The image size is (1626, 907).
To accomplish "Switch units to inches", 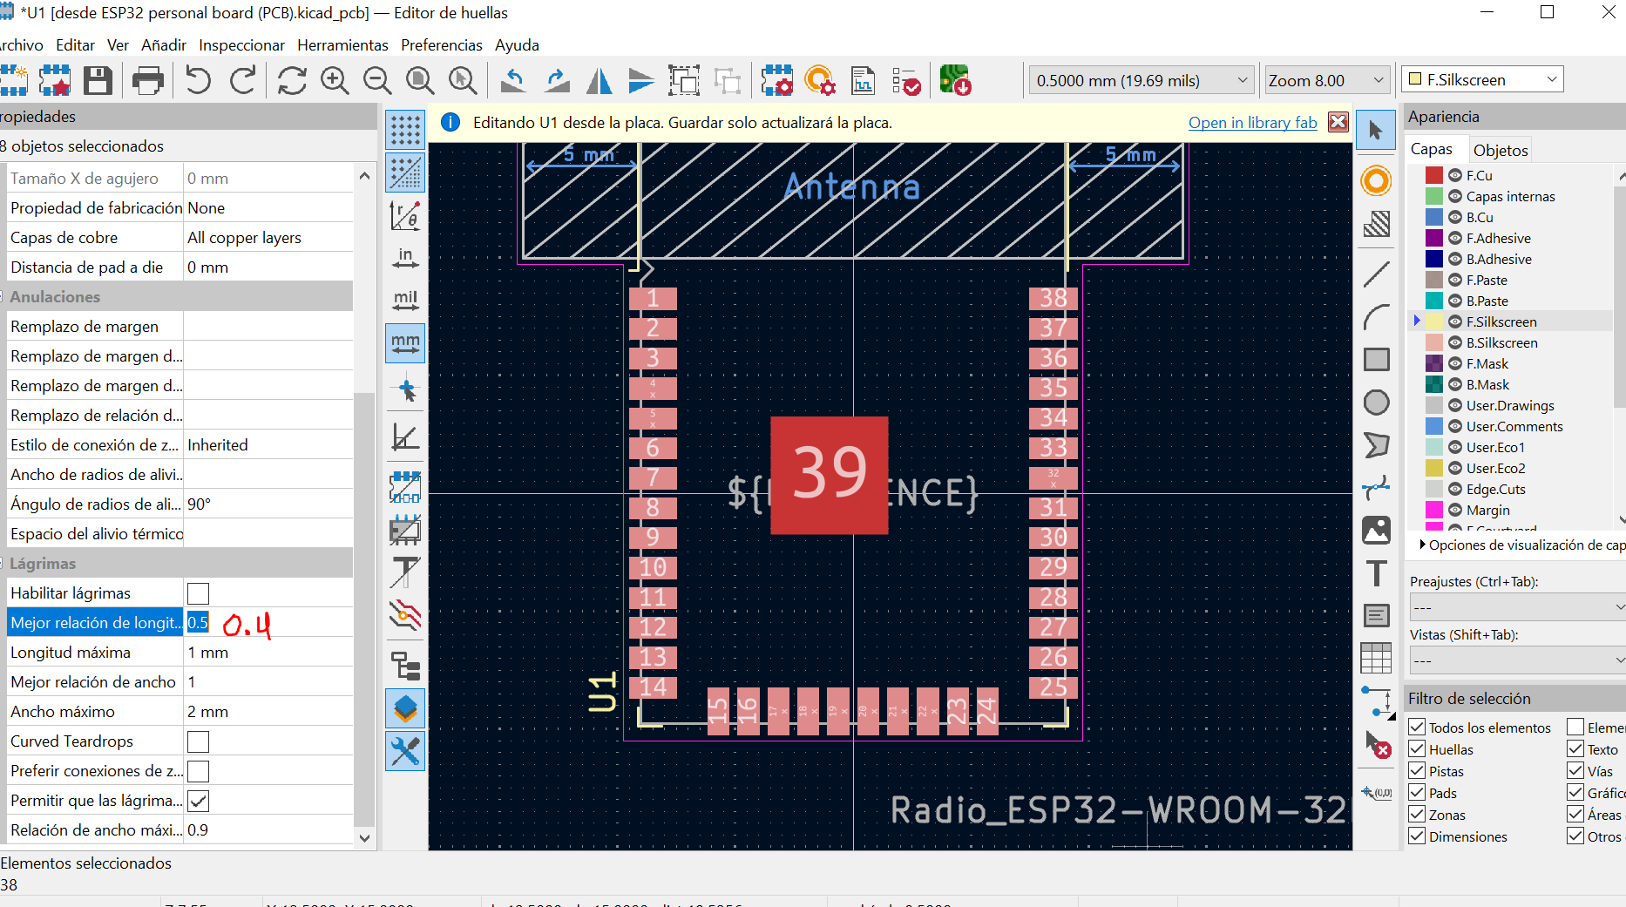I will (405, 258).
